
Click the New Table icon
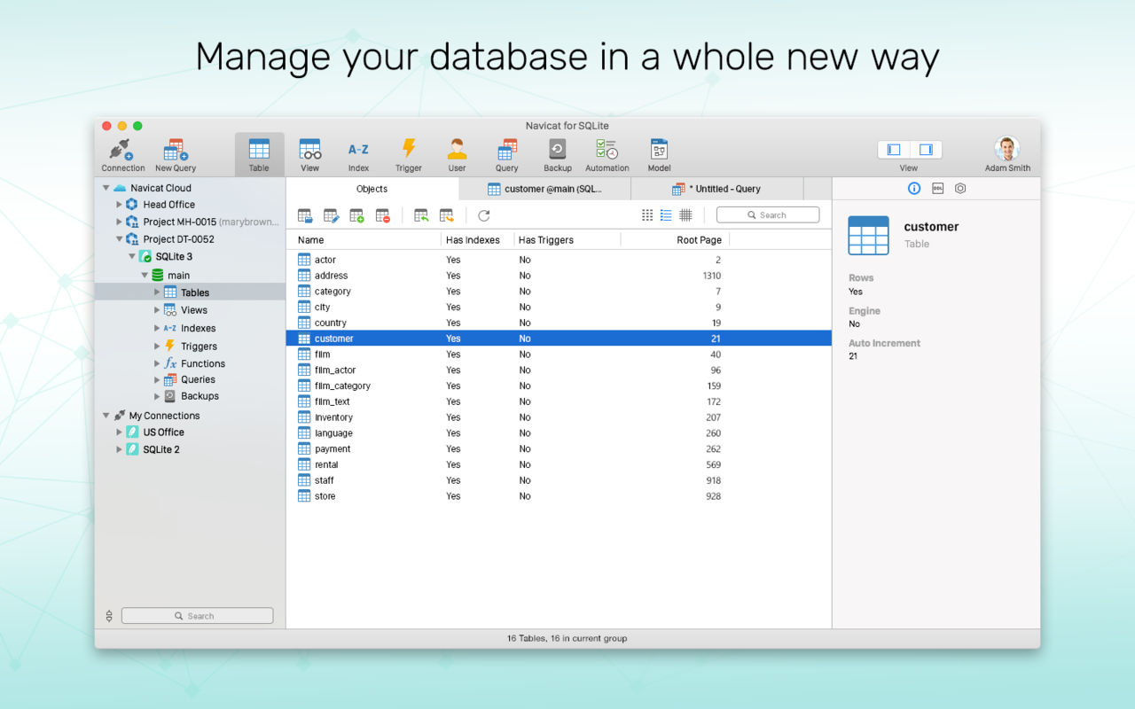(x=356, y=215)
